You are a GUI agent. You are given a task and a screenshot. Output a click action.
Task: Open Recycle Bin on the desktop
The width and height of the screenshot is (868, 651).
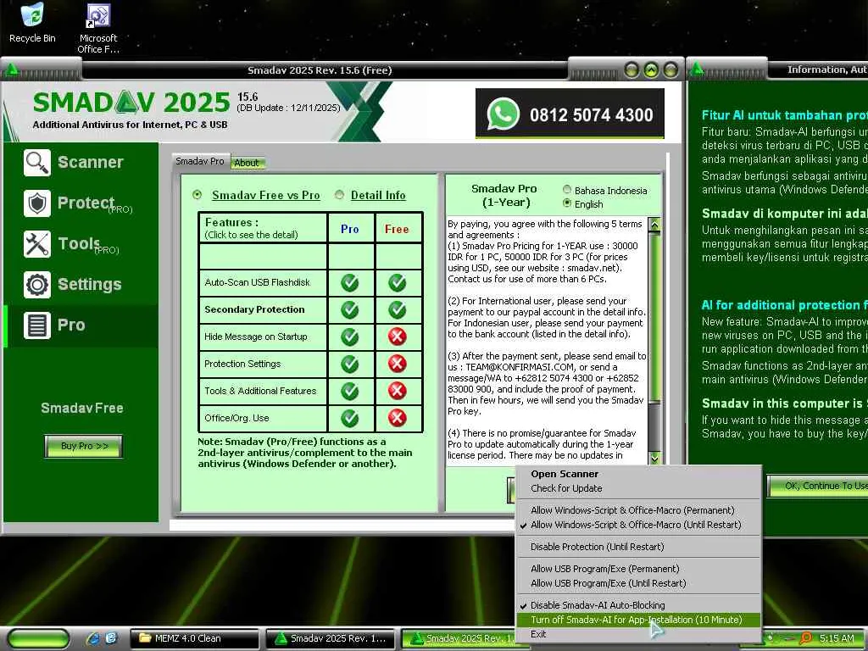point(32,23)
